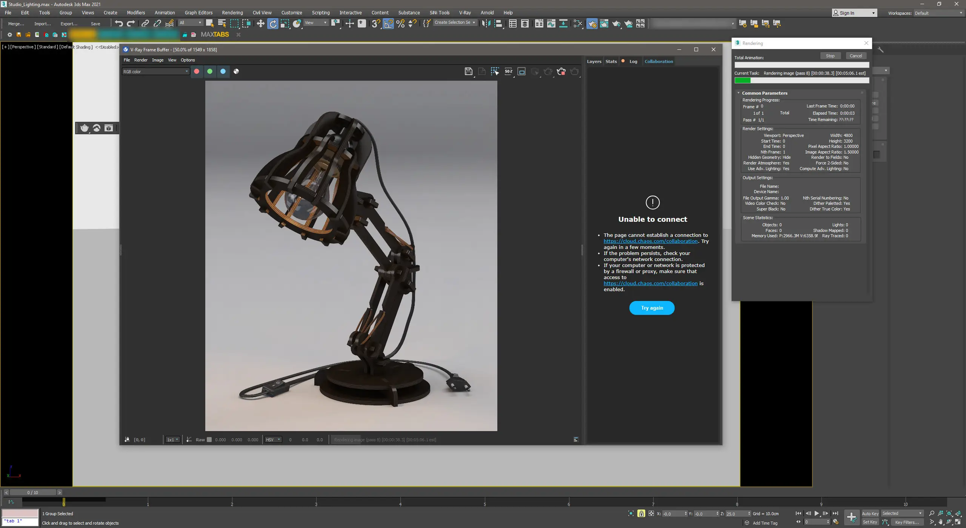Click the Mirror tool icon

tap(486, 24)
